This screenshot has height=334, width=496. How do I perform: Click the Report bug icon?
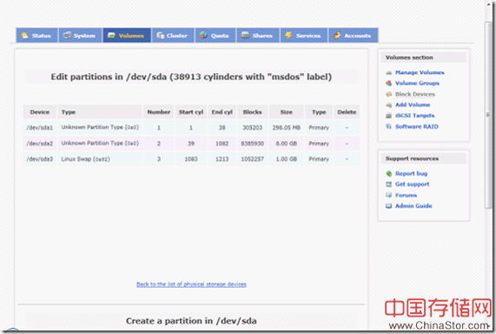click(x=389, y=173)
